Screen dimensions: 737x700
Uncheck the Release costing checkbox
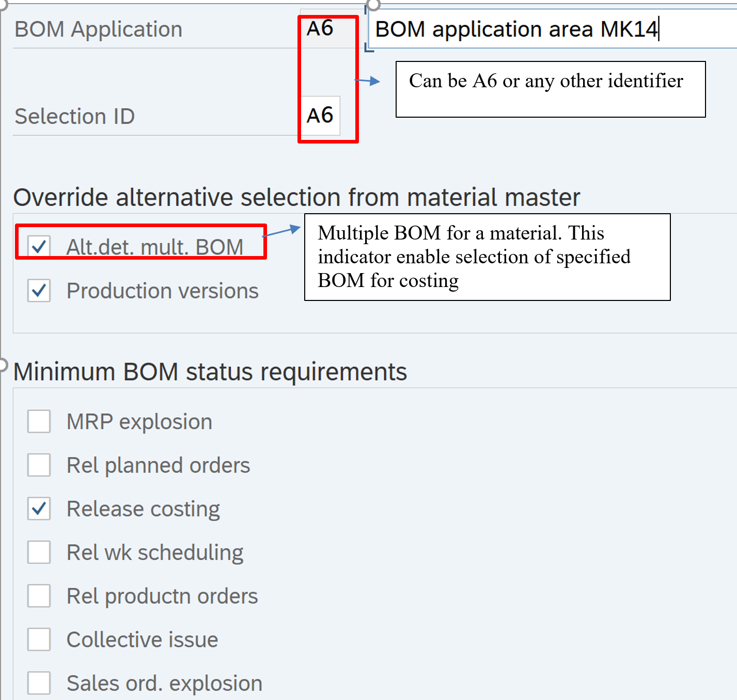pos(39,508)
